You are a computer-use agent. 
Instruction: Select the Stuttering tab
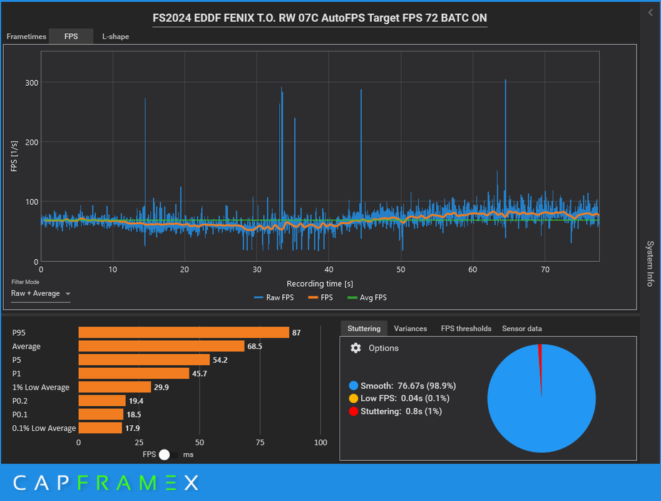coord(364,329)
